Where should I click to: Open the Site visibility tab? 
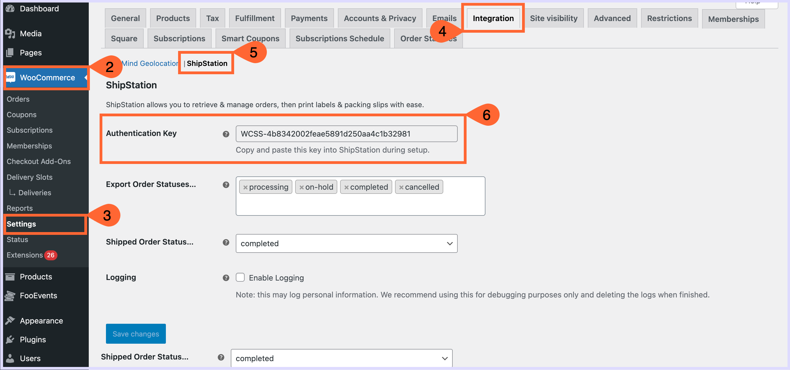pos(554,18)
